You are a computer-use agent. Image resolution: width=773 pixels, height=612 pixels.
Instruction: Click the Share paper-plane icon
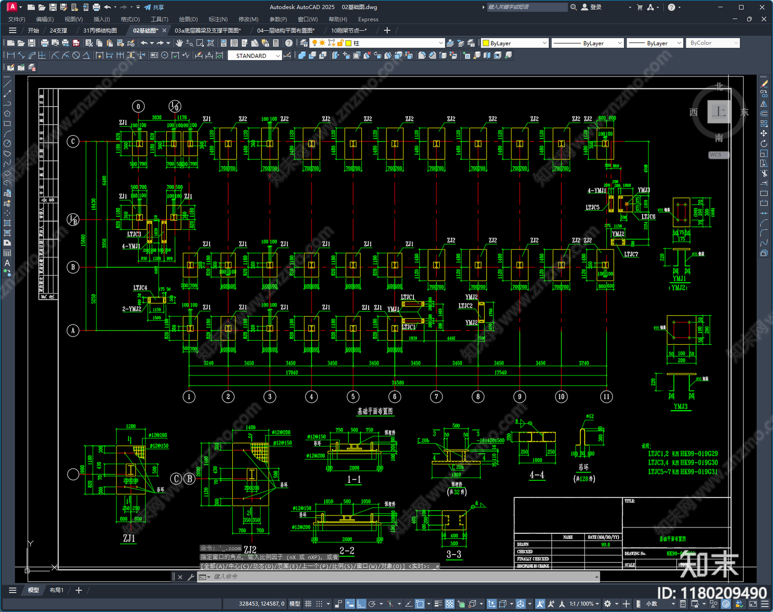[147, 7]
